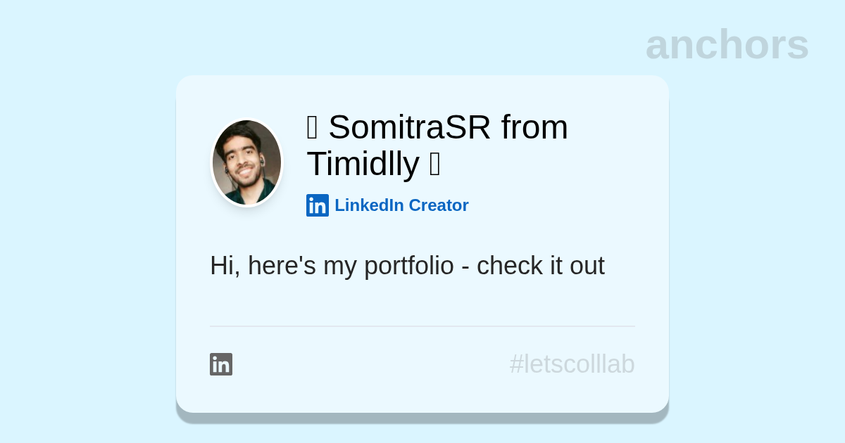
Task: Click the dash in the portfolio message
Action: pos(465,267)
